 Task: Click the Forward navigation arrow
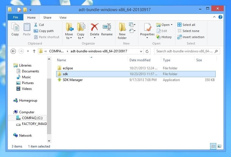pyautogui.click(x=21, y=51)
